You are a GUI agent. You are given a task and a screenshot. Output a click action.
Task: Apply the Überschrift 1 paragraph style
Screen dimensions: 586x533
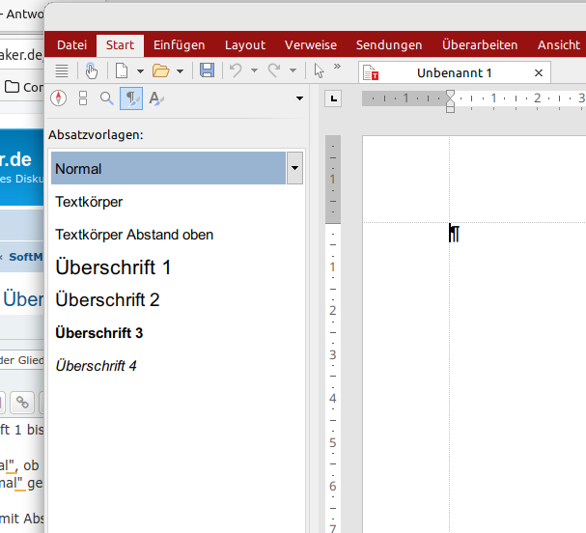click(113, 267)
